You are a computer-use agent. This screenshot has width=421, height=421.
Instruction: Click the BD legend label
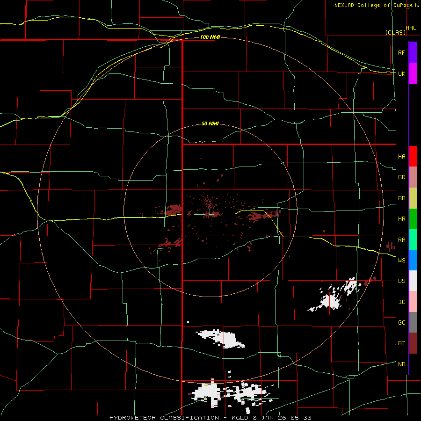click(x=401, y=198)
